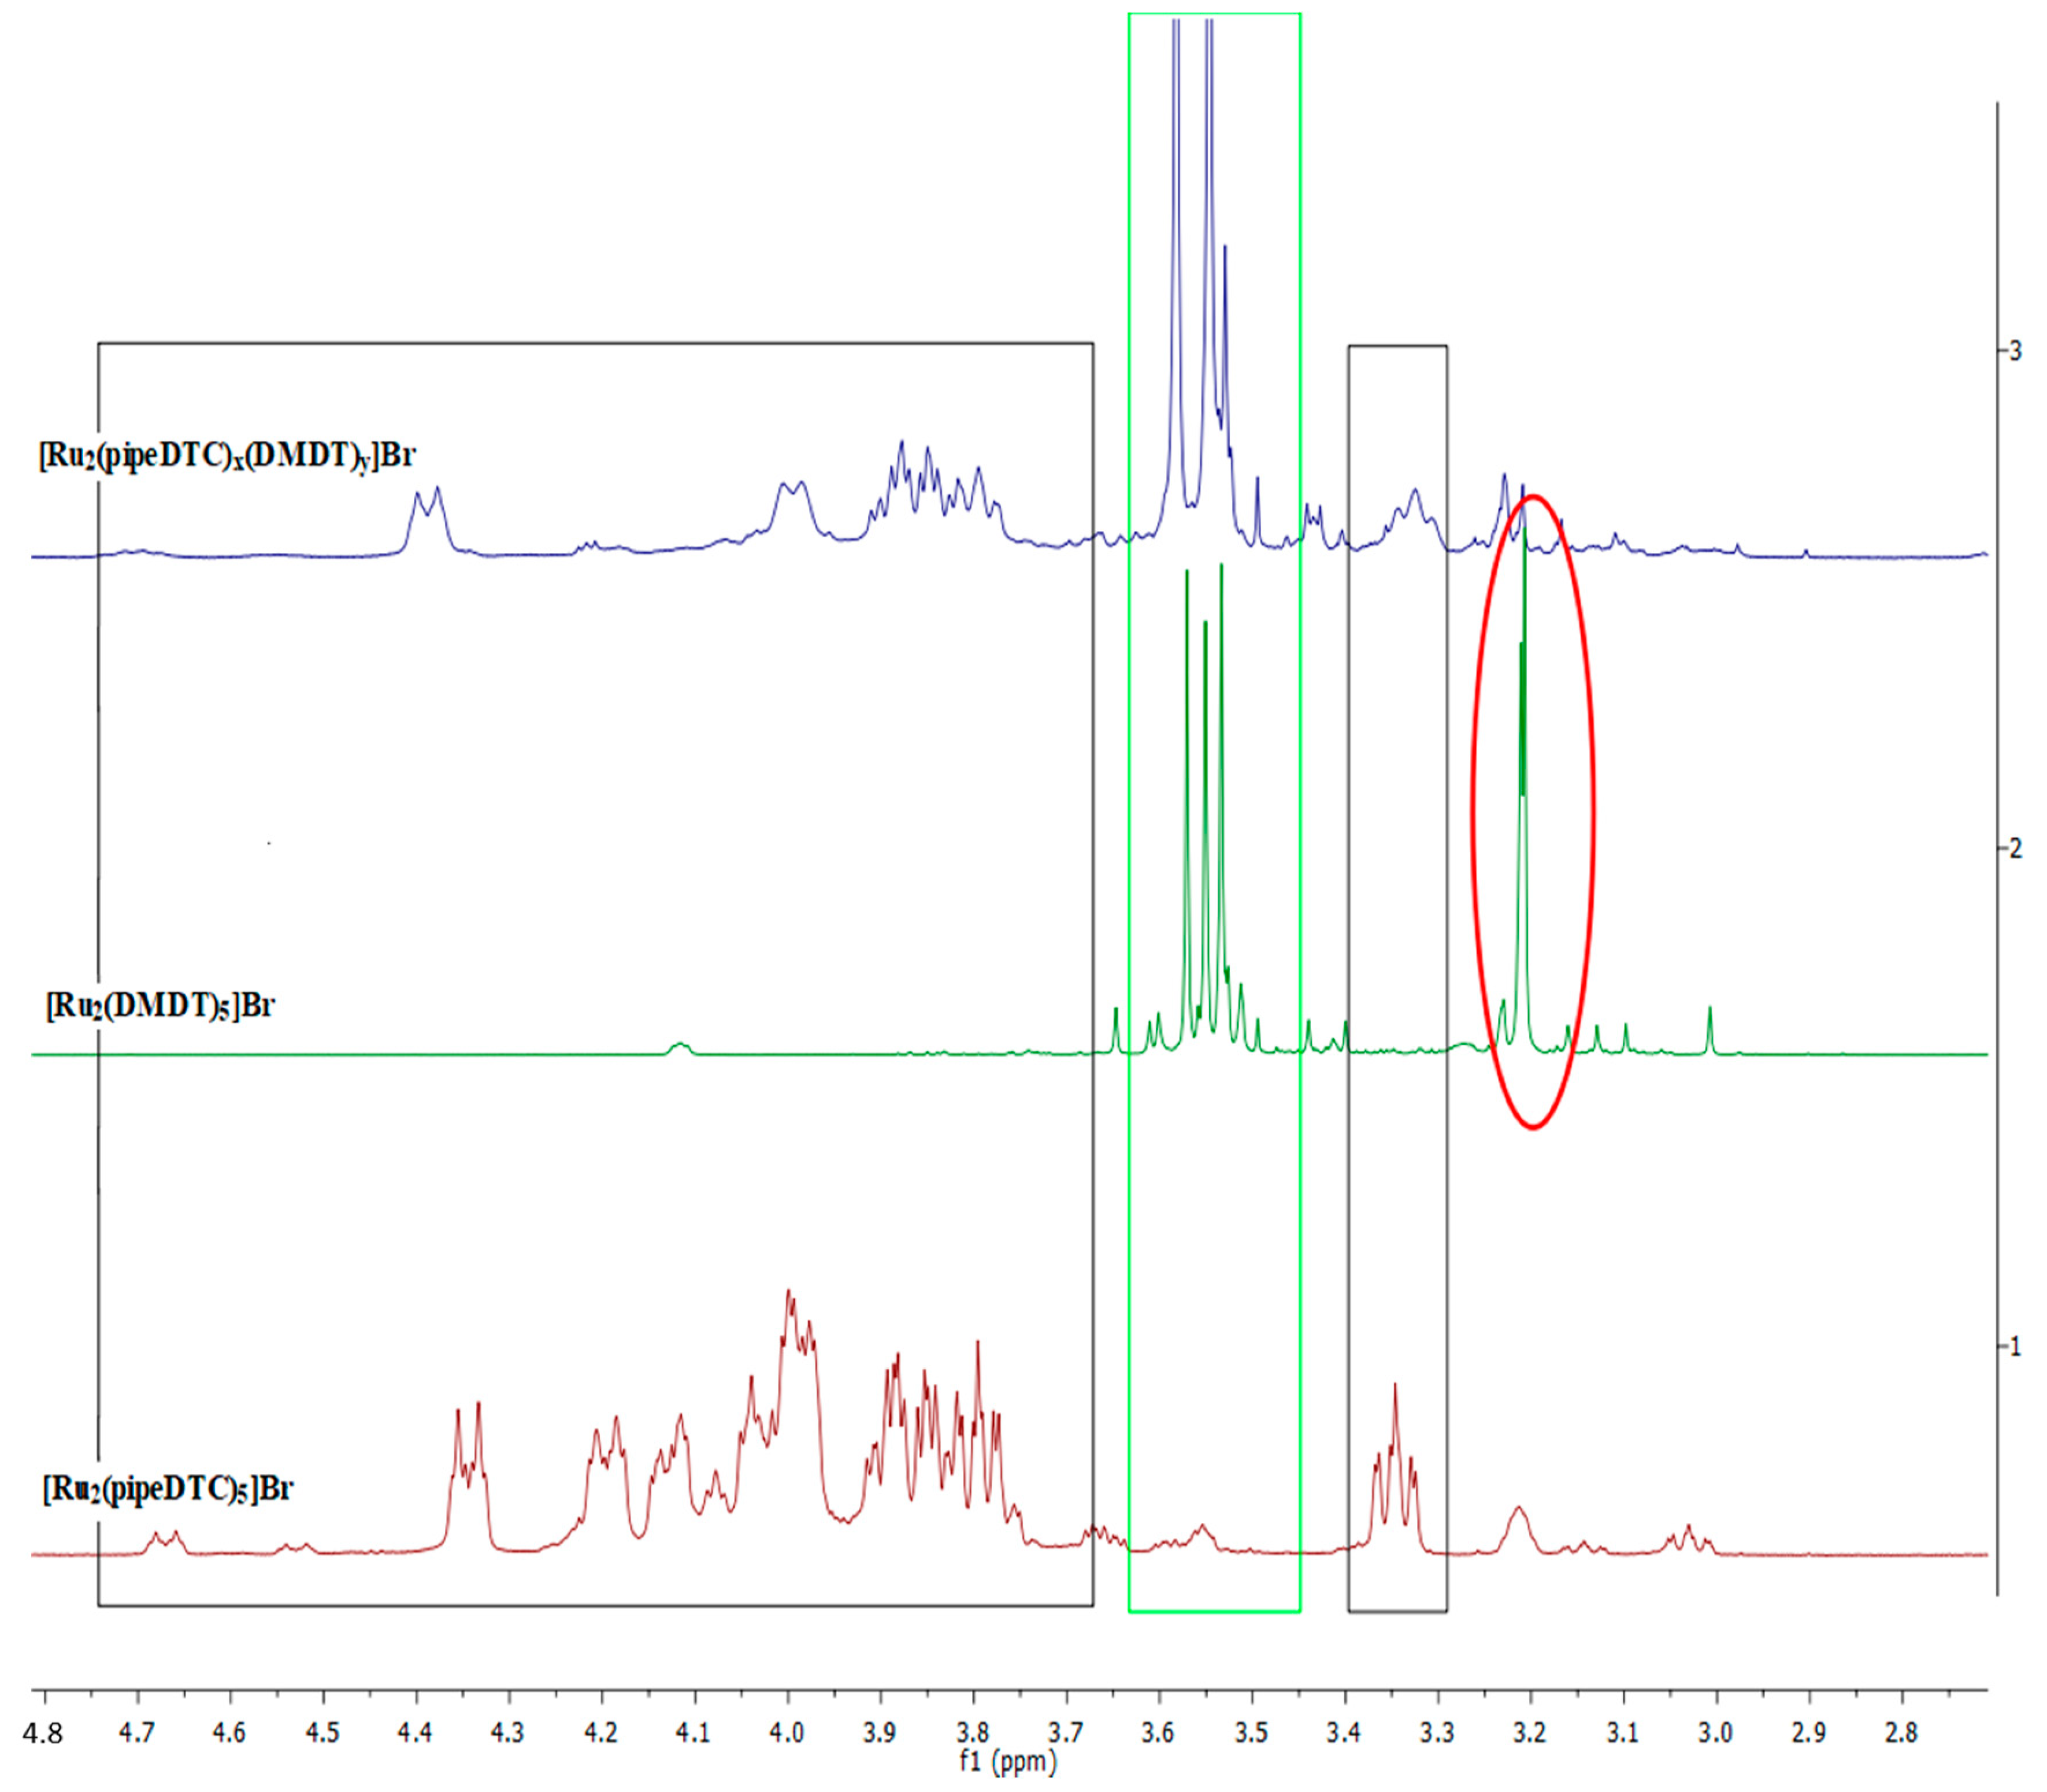Image resolution: width=2047 pixels, height=1792 pixels.
Task: Click right-axis label 3
Action: tap(2016, 352)
